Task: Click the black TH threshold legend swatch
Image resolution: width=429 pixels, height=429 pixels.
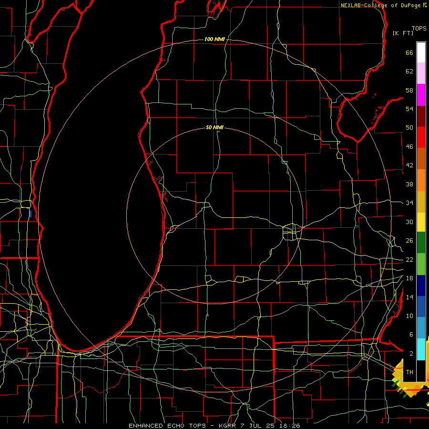Action: click(421, 371)
